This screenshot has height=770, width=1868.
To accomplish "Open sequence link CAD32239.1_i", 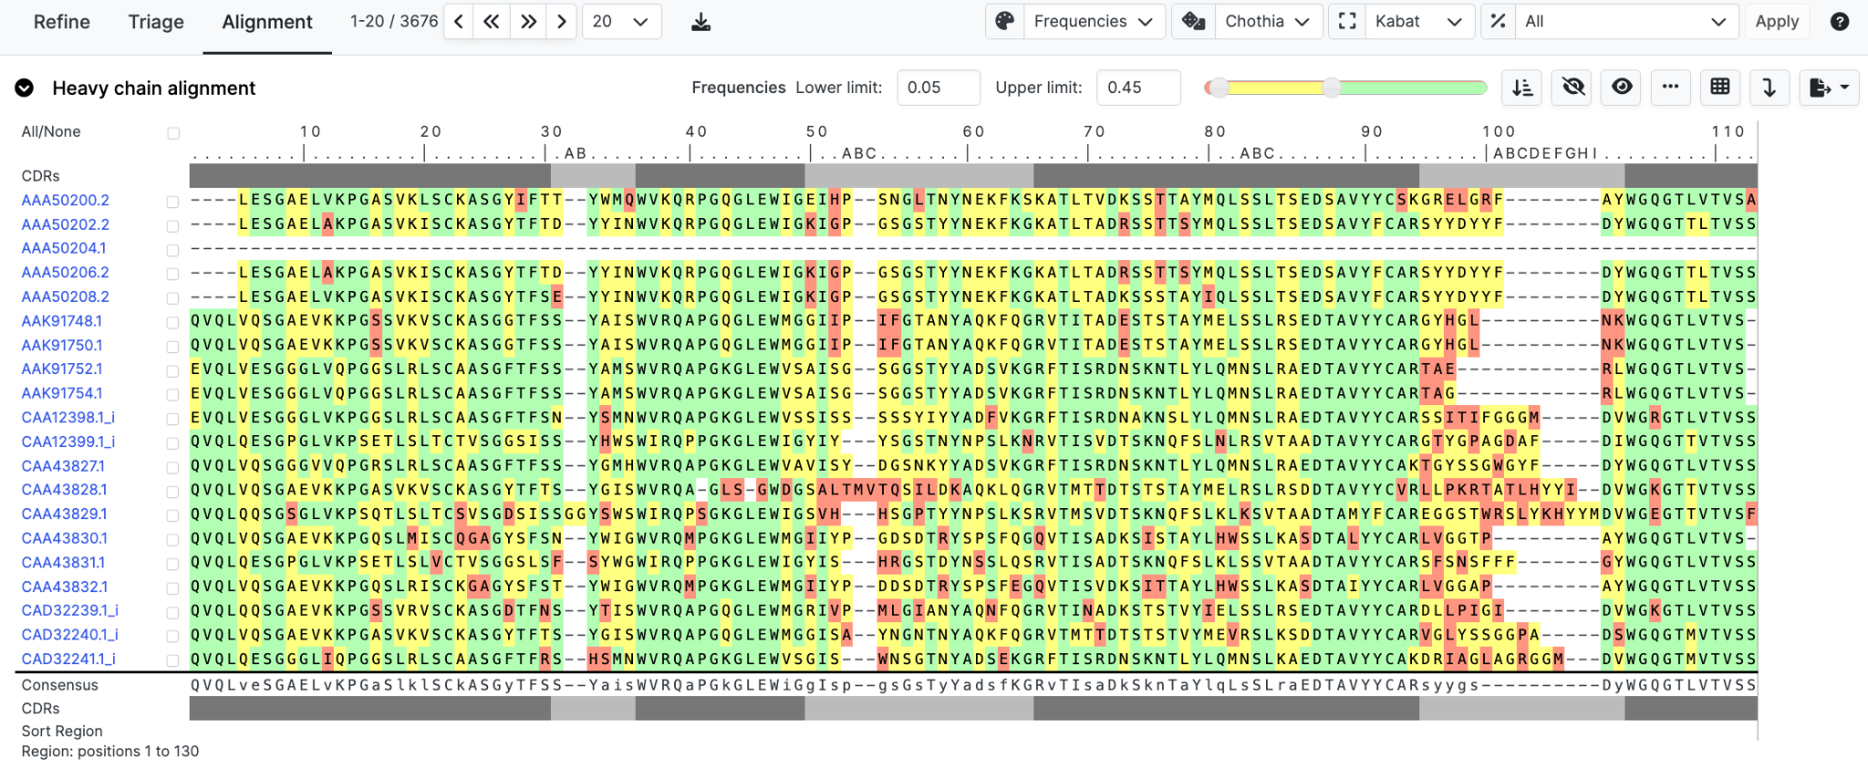I will pyautogui.click(x=70, y=610).
